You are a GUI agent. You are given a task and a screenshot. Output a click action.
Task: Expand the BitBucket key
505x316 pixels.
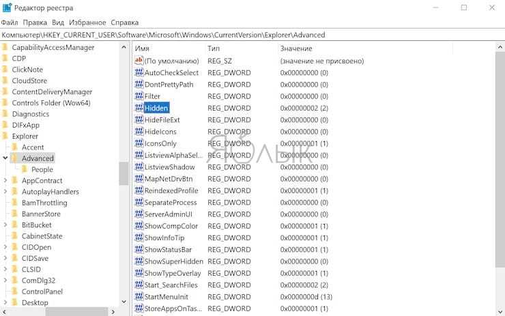(5, 225)
